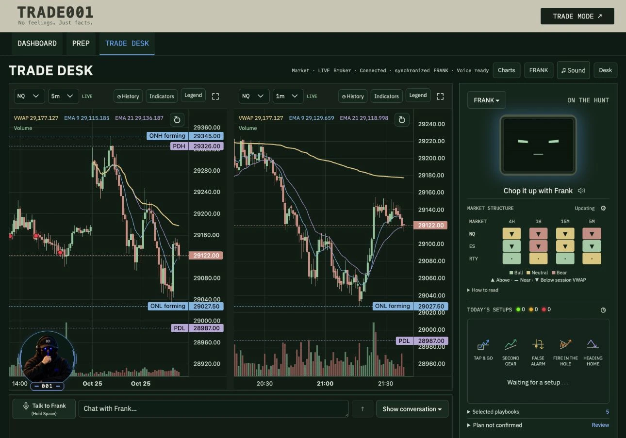The image size is (626, 438).
Task: Expand the How to read section
Action: [483, 290]
